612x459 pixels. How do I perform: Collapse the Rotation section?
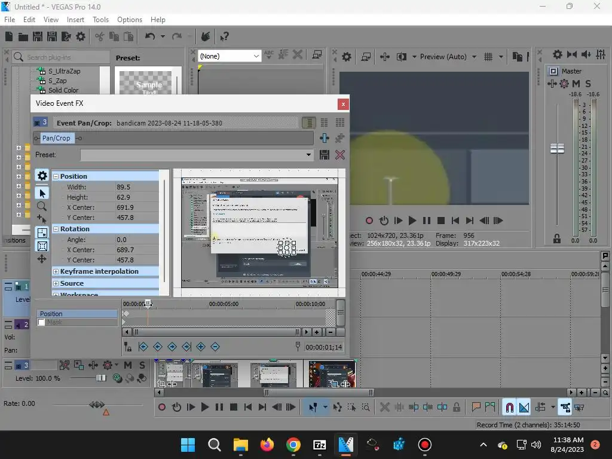point(56,229)
